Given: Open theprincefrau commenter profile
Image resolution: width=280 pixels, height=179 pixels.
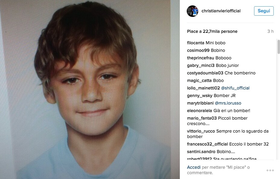Looking at the screenshot, I should [x=200, y=58].
